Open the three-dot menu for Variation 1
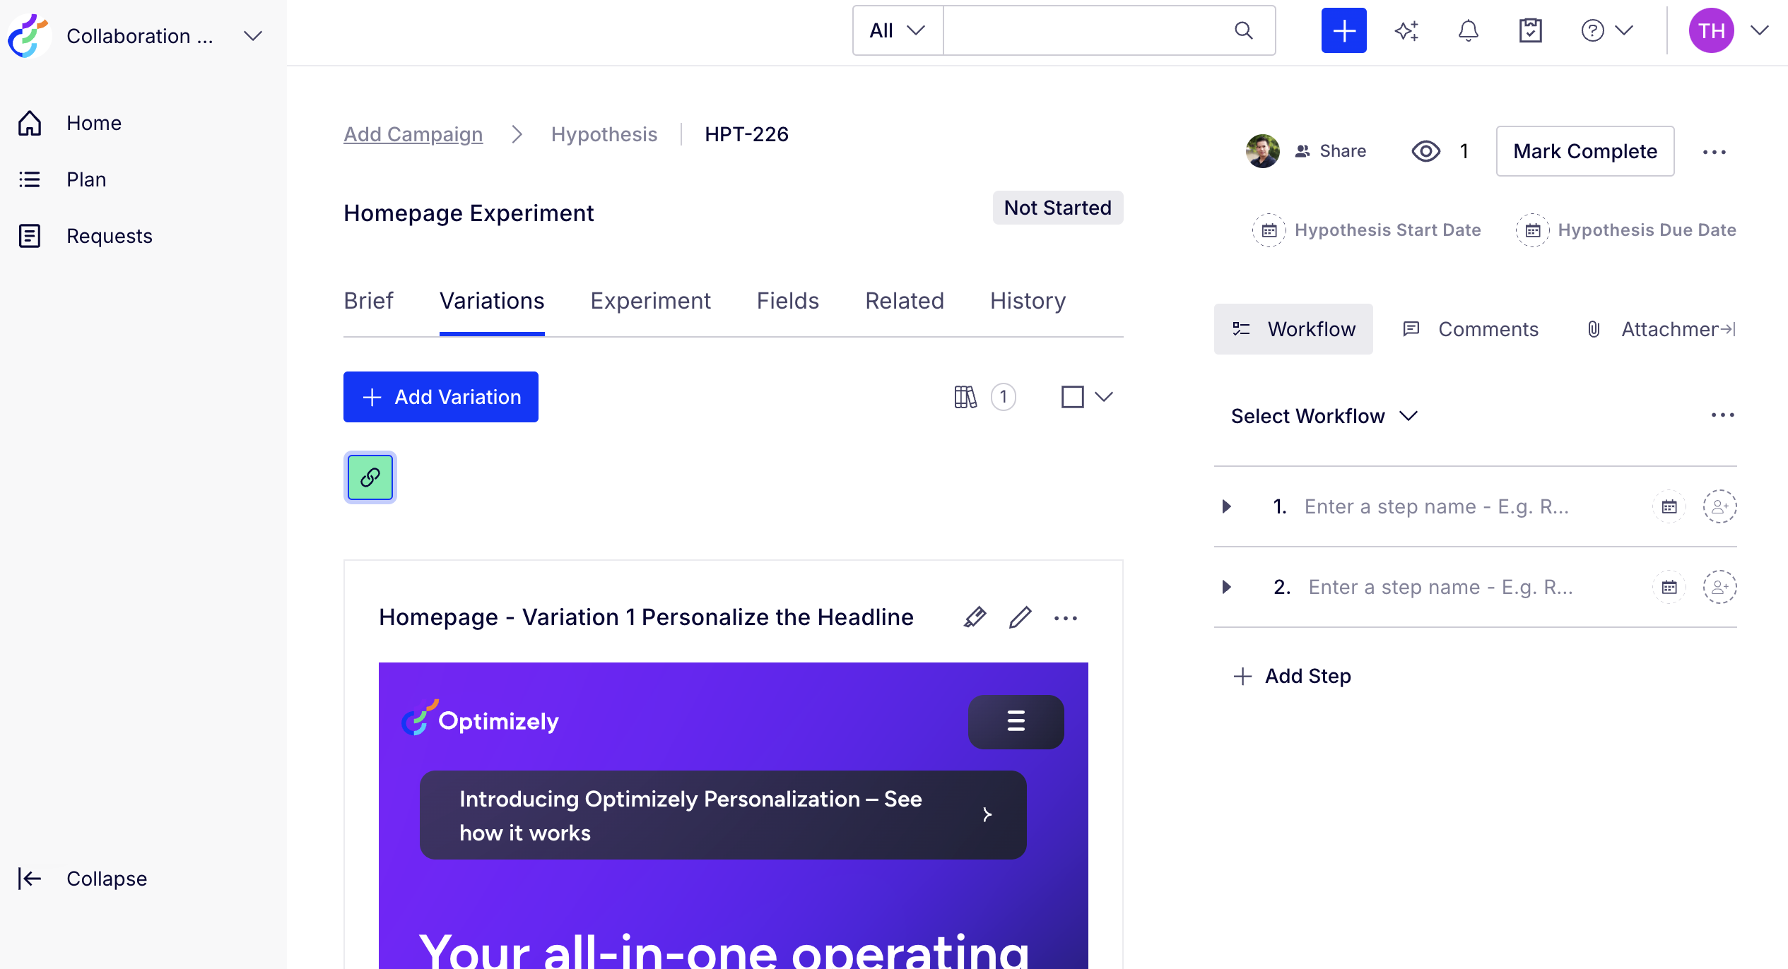The height and width of the screenshot is (969, 1788). tap(1066, 618)
